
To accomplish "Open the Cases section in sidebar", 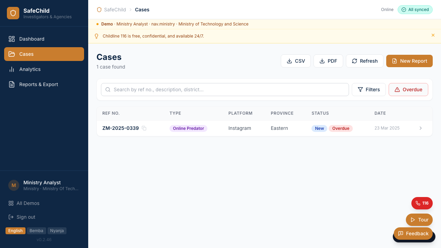I will pyautogui.click(x=44, y=54).
